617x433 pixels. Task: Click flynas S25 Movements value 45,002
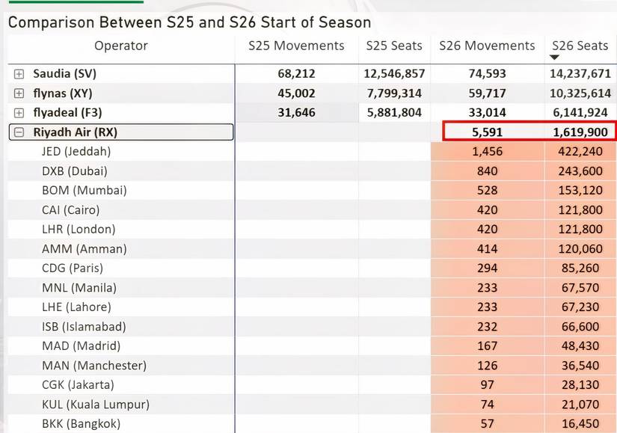[296, 93]
